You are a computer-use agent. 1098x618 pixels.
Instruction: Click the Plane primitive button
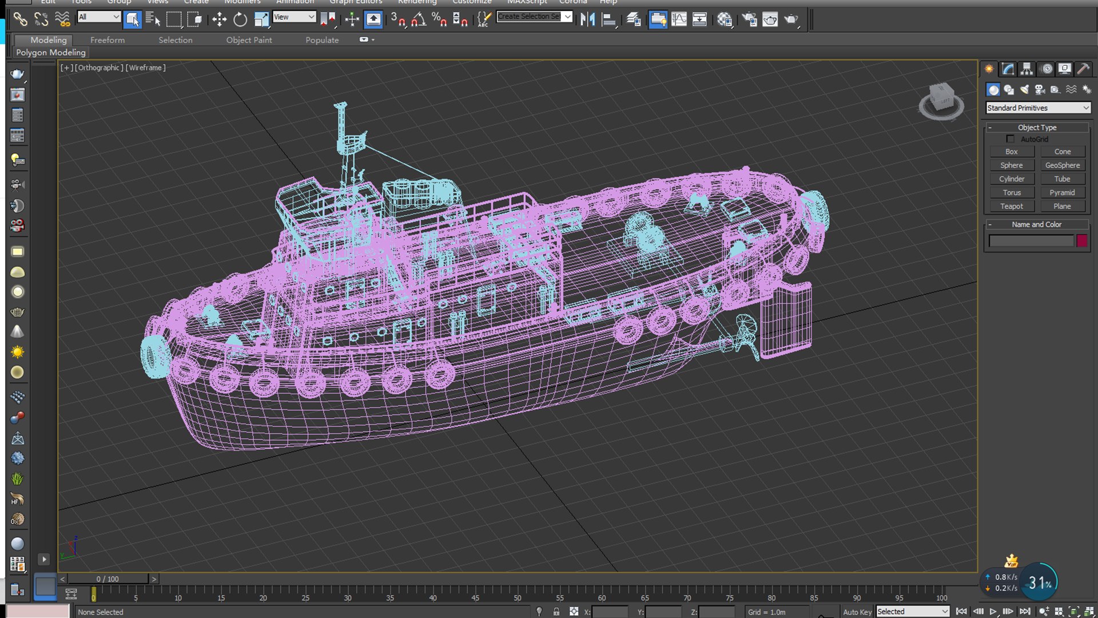pos(1063,206)
